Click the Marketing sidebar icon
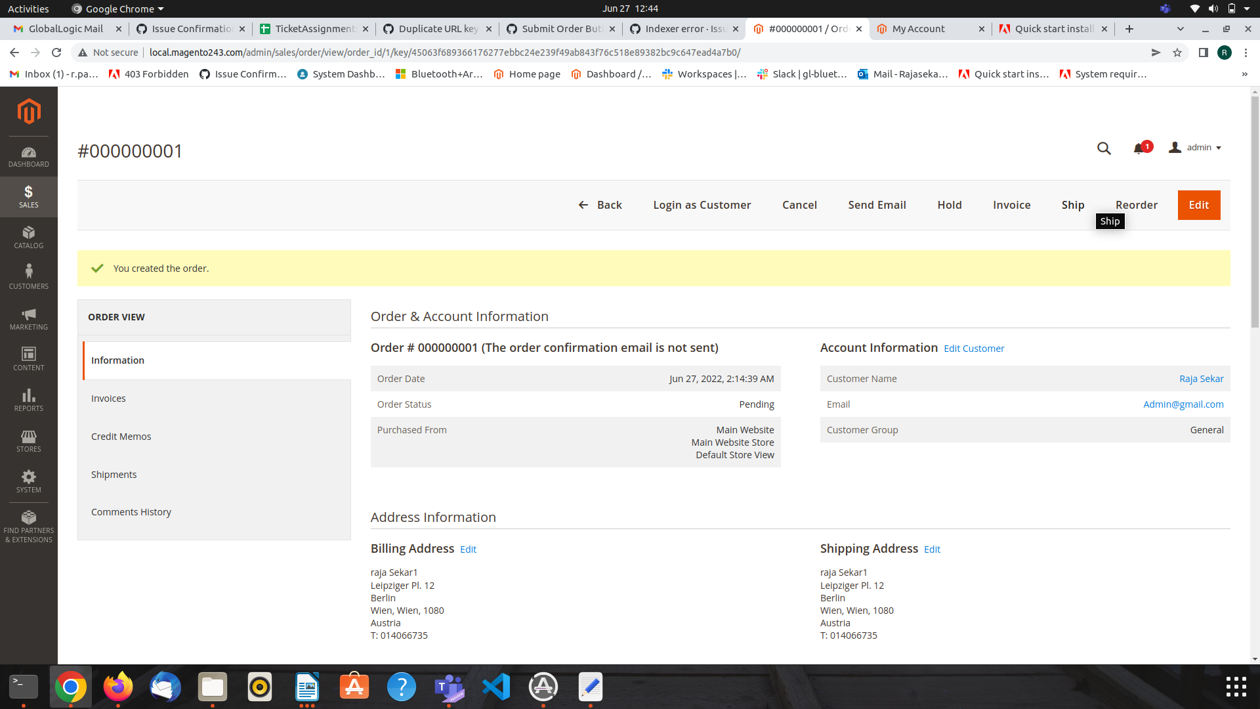 pos(28,318)
